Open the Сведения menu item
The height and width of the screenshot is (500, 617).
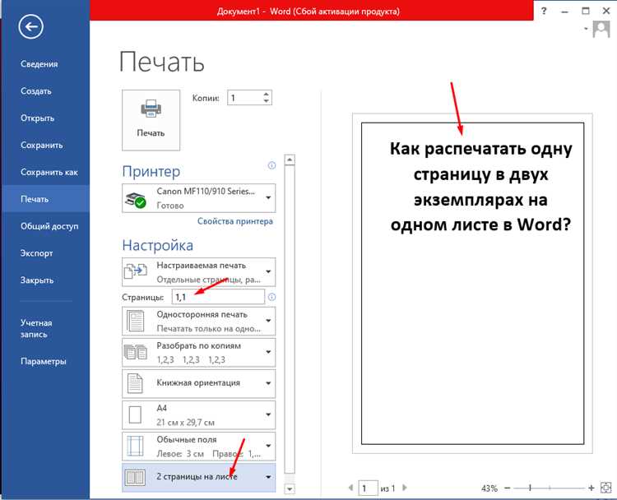point(39,64)
